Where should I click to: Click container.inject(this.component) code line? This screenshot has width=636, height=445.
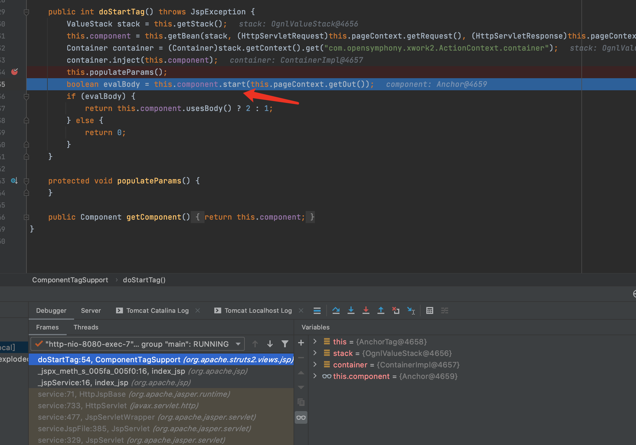click(142, 60)
